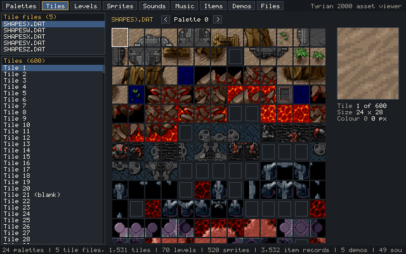Open the Palettes tab

(x=21, y=6)
